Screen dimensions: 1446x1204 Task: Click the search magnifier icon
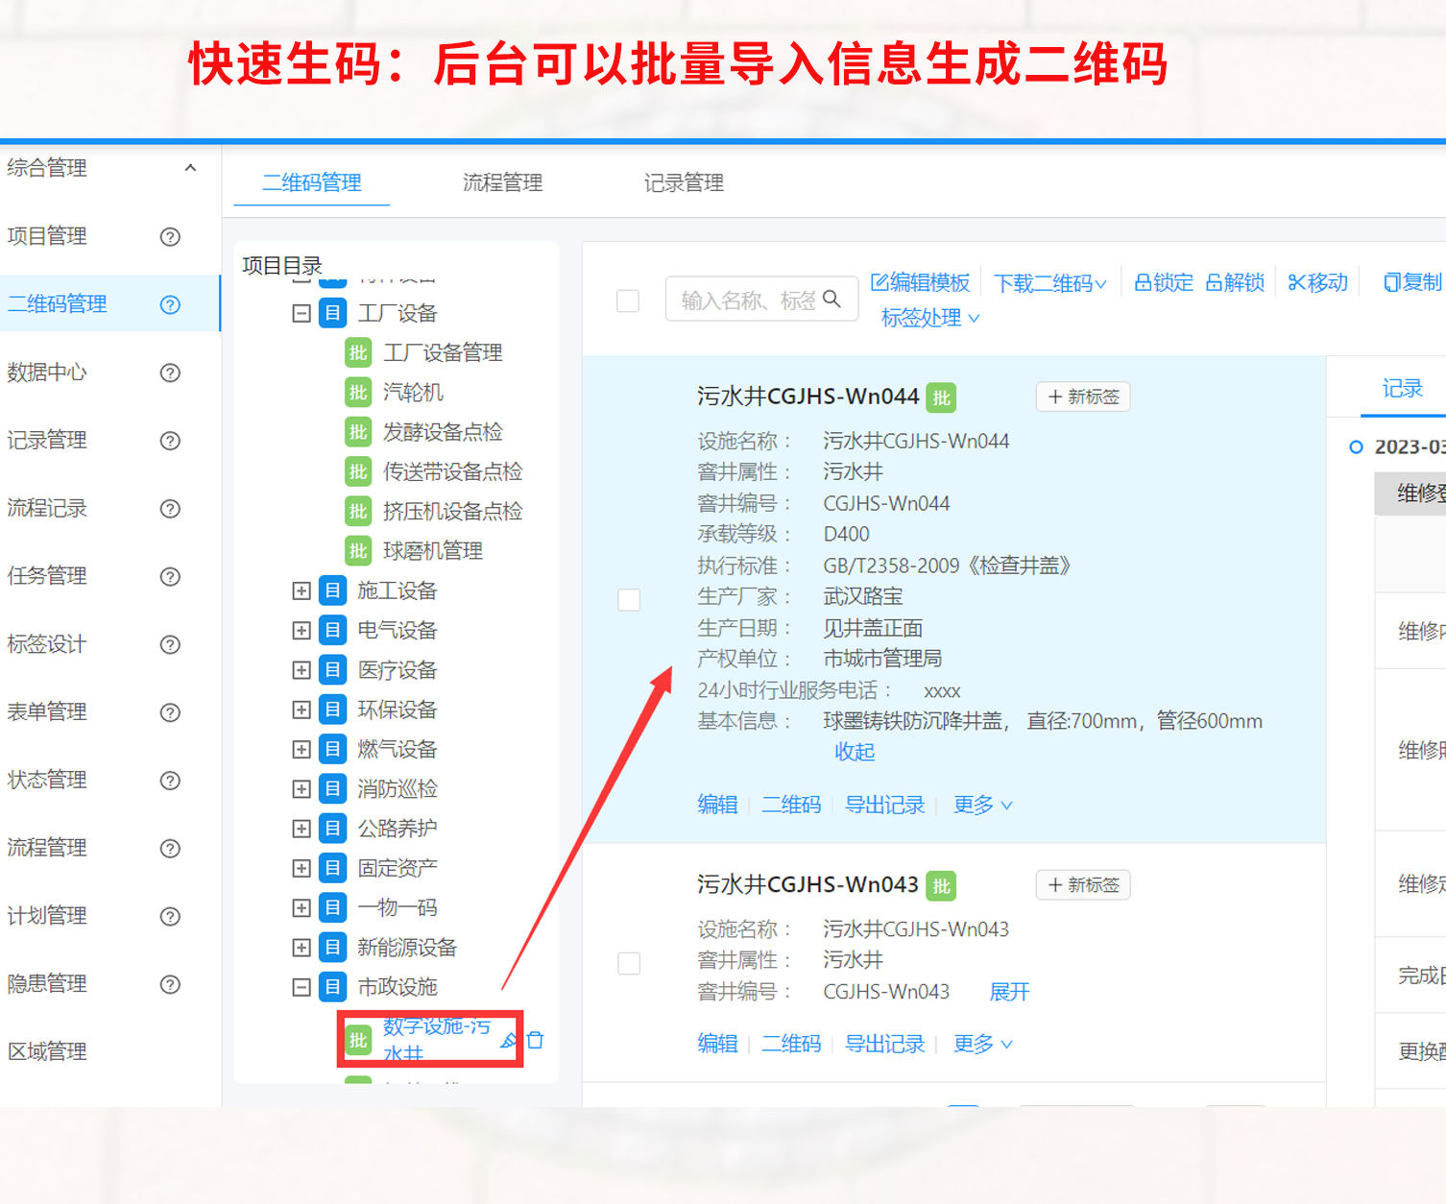tap(831, 299)
